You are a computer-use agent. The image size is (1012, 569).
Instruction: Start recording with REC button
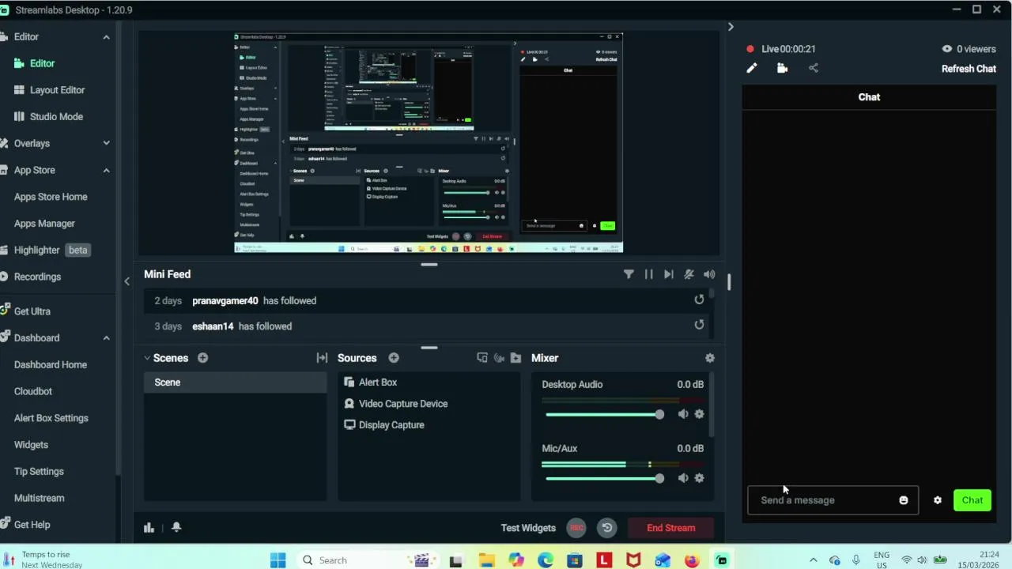point(576,528)
